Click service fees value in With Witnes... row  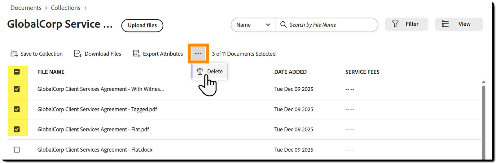click(350, 89)
